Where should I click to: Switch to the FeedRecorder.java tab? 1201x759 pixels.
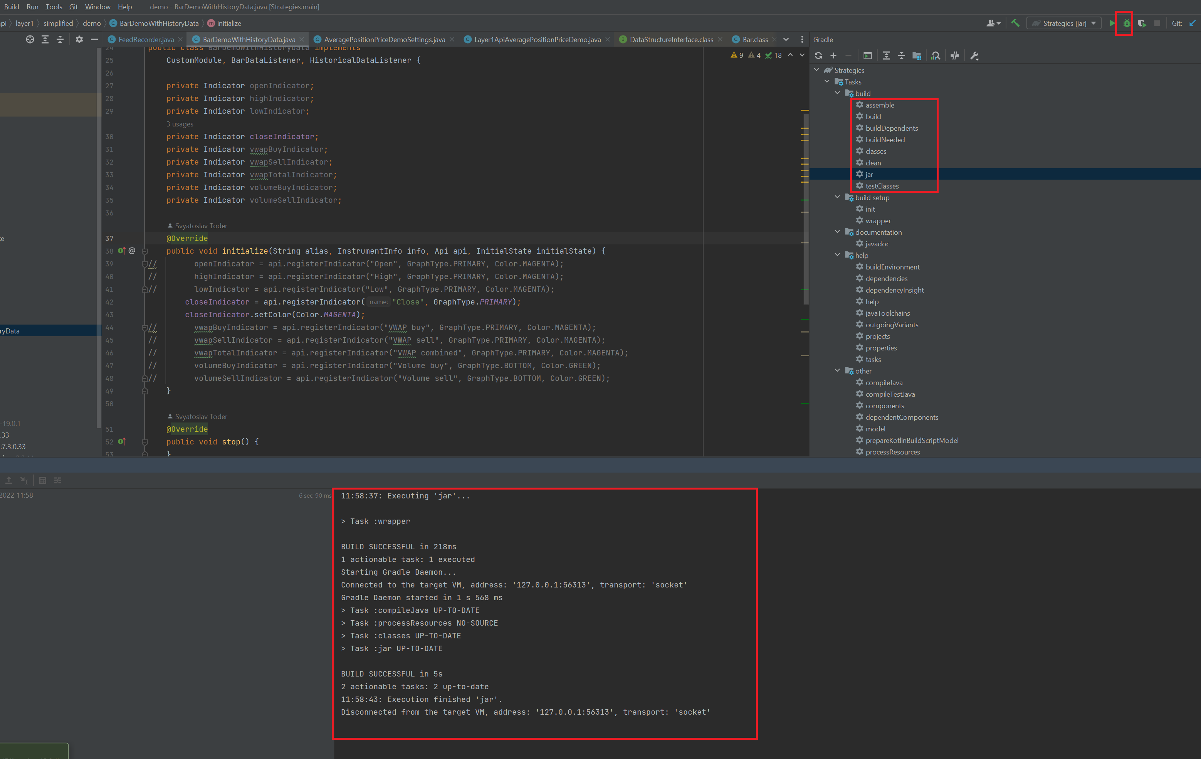pyautogui.click(x=144, y=39)
